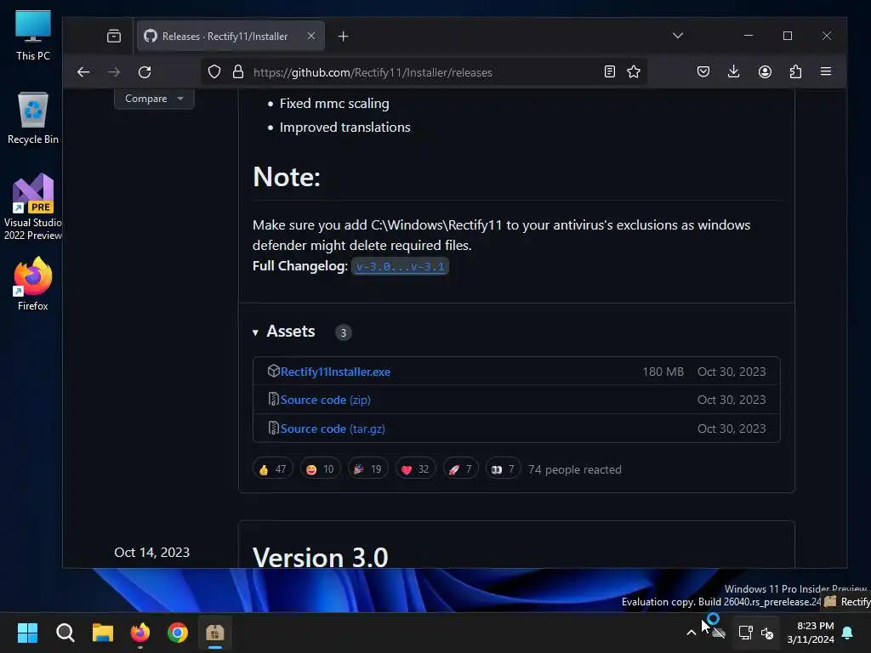Open the Compare dropdown
This screenshot has height=653, width=871.
154,99
